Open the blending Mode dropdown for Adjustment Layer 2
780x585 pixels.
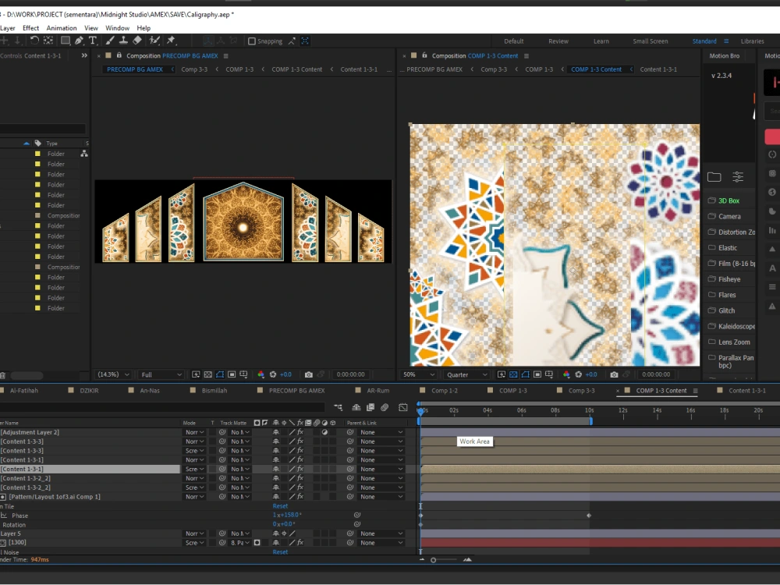tap(193, 431)
